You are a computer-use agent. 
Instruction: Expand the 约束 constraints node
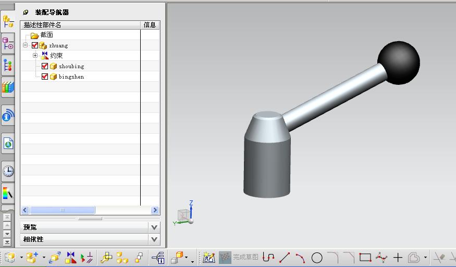35,55
